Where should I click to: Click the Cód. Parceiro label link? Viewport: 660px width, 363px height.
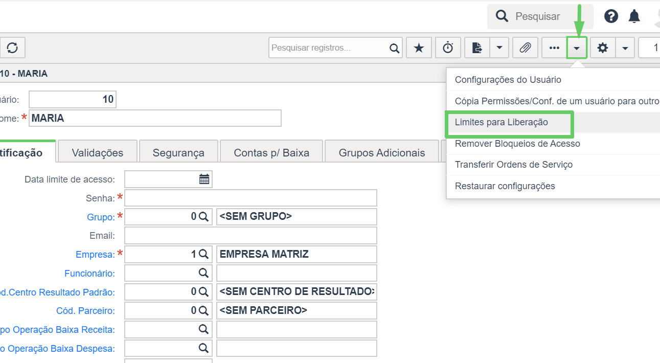point(85,311)
